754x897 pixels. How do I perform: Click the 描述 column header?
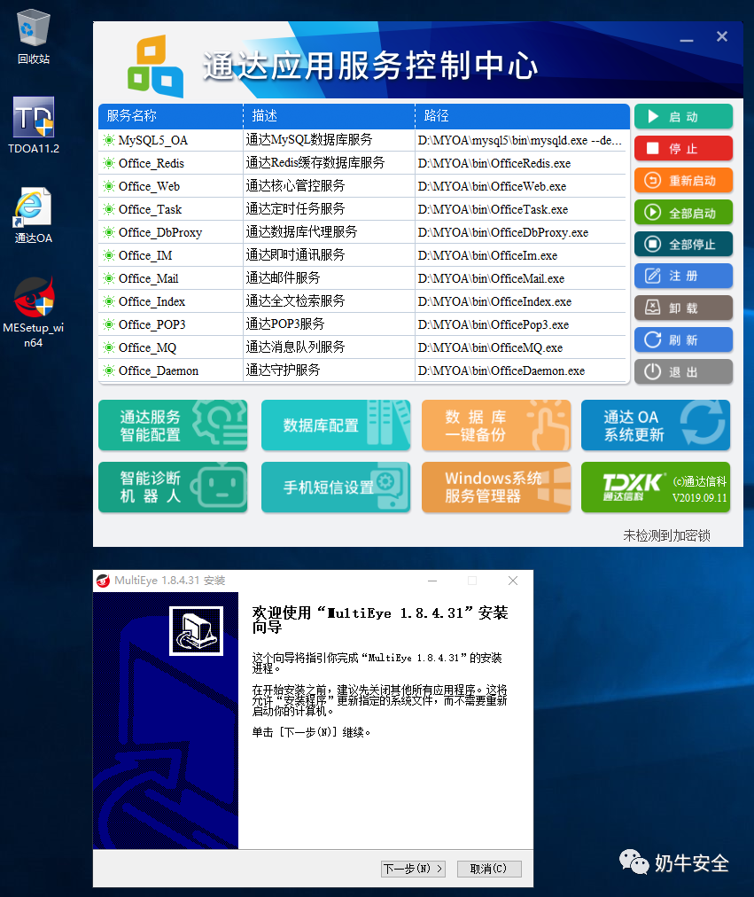(330, 116)
